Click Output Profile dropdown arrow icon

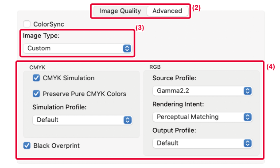[248, 143]
